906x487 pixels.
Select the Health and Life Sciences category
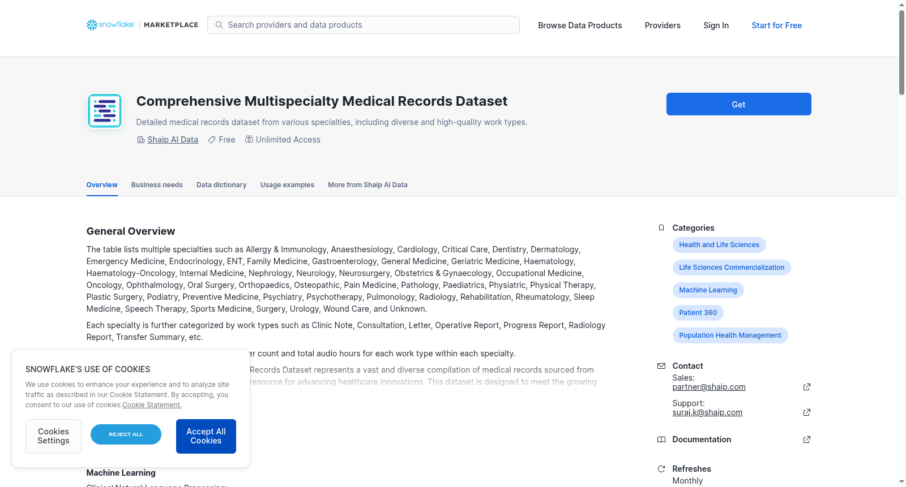click(x=719, y=245)
